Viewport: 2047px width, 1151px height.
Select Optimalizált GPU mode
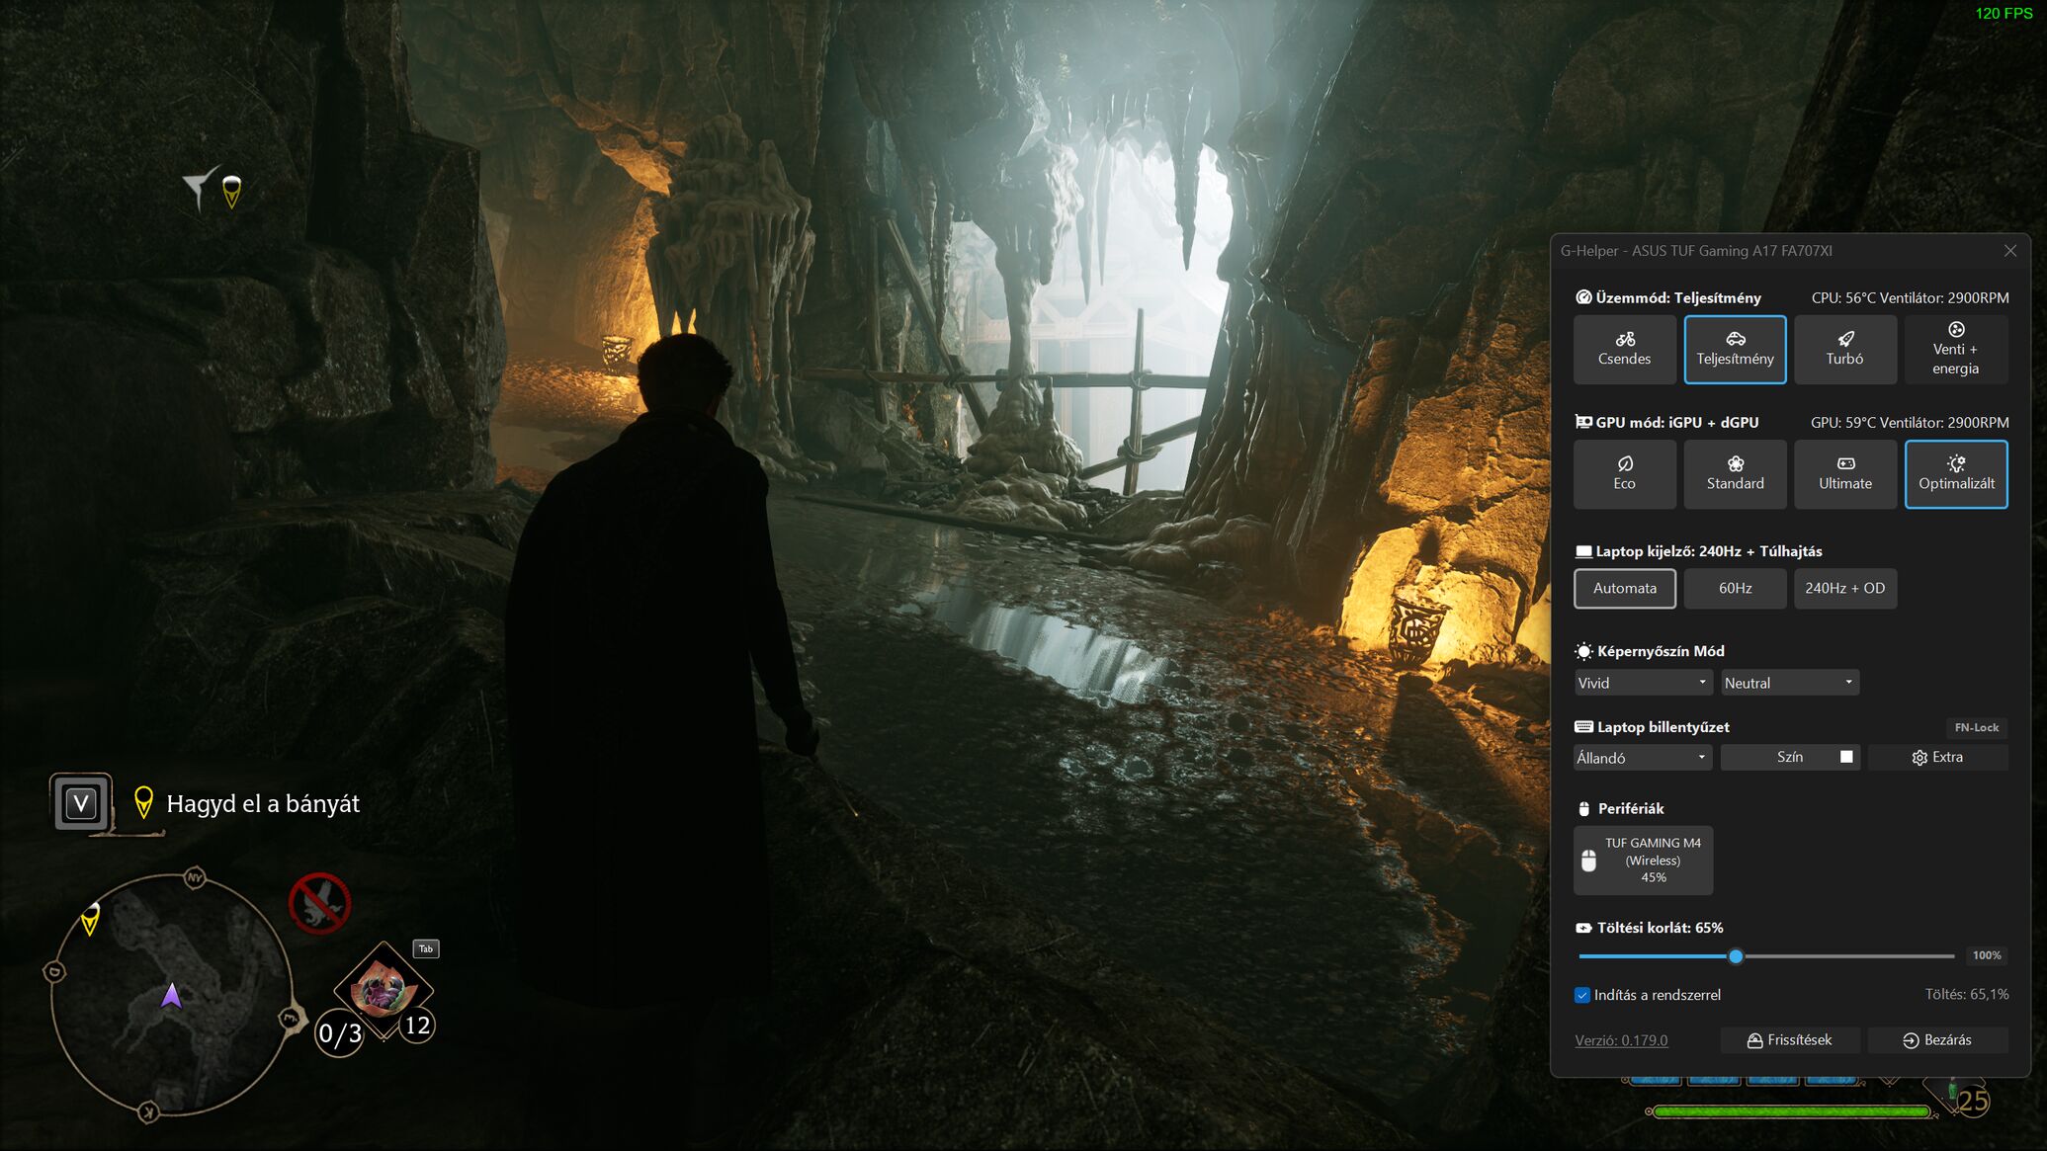[1955, 473]
